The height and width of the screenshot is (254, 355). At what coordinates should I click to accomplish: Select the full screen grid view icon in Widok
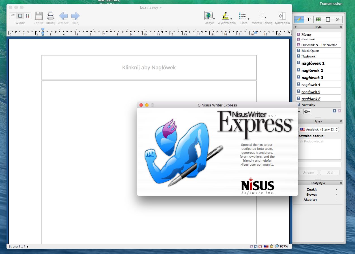tap(27, 16)
